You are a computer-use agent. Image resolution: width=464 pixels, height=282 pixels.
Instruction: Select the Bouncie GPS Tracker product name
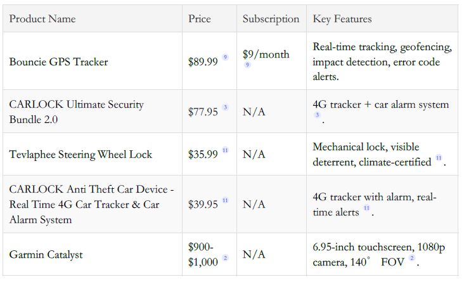click(58, 62)
